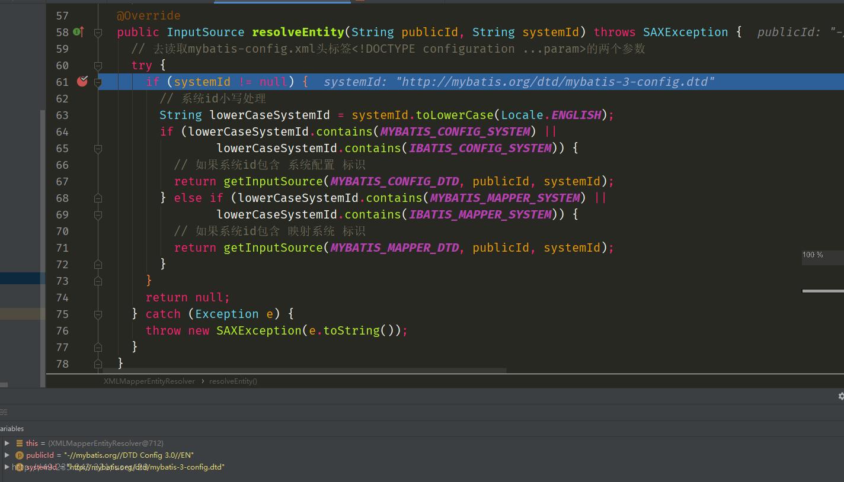844x482 pixels.
Task: Select the publicId variable row
Action: click(422, 455)
